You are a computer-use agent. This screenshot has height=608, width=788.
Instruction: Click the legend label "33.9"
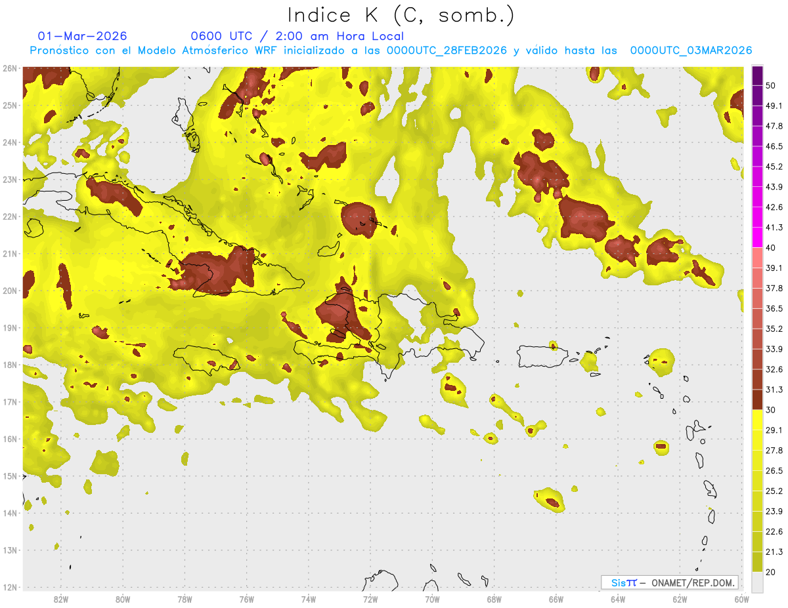click(x=774, y=350)
